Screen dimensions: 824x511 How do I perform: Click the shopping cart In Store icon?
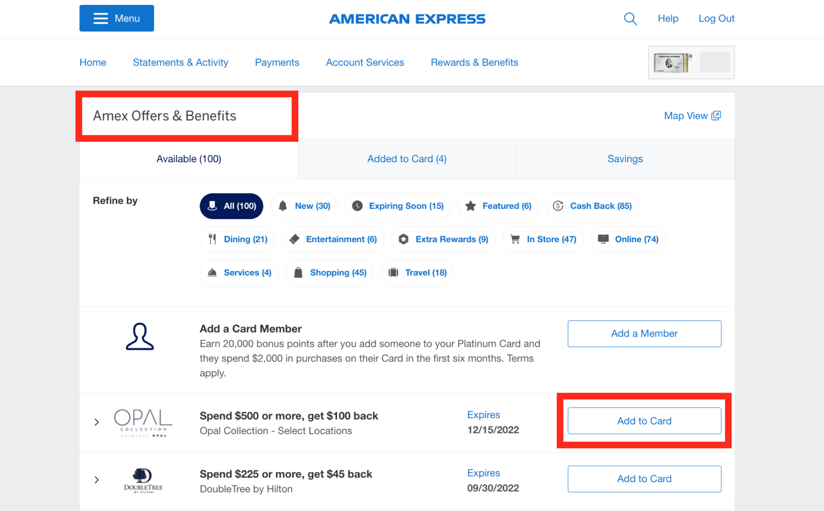point(514,239)
